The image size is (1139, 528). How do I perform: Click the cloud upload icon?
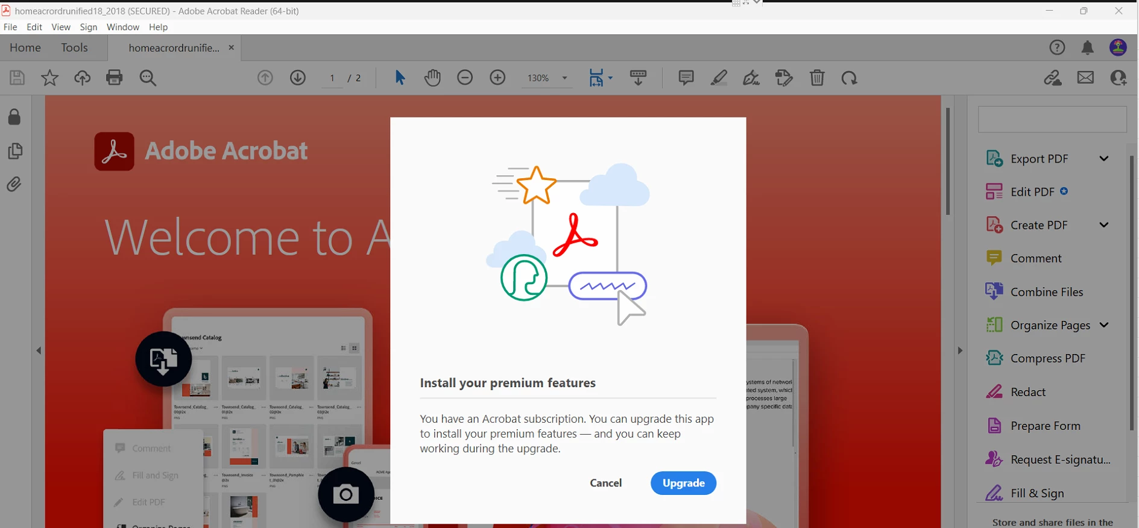(x=82, y=78)
